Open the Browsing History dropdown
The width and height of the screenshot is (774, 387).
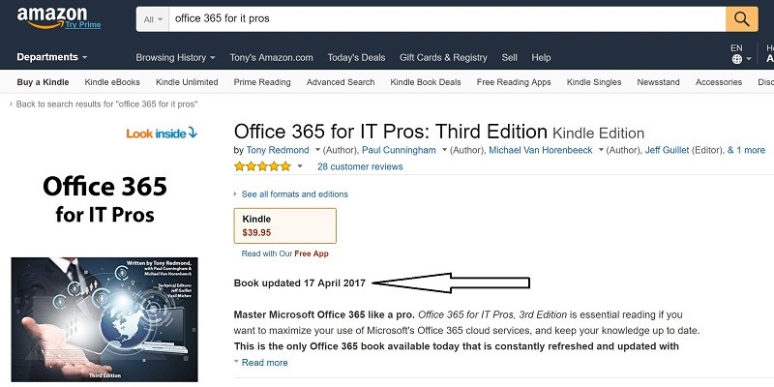tap(174, 57)
